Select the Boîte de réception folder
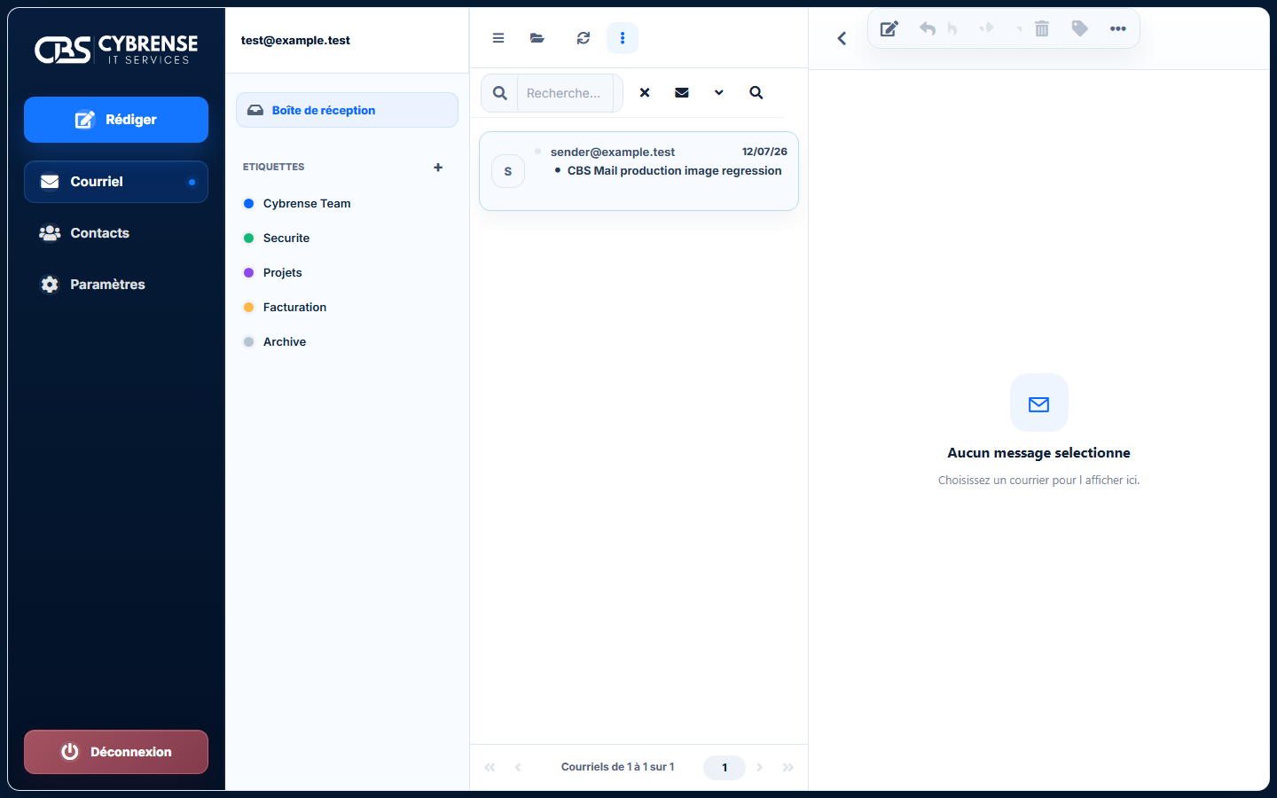The image size is (1277, 798). click(347, 110)
